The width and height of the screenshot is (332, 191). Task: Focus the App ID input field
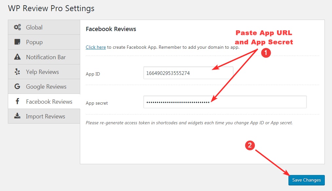point(188,73)
